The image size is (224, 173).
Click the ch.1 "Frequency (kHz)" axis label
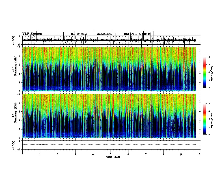pyautogui.click(x=16, y=66)
